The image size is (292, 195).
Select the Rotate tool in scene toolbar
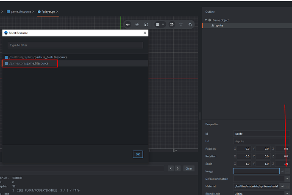pos(137,24)
